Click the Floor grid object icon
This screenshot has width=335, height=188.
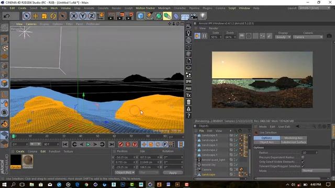coord(185,16)
